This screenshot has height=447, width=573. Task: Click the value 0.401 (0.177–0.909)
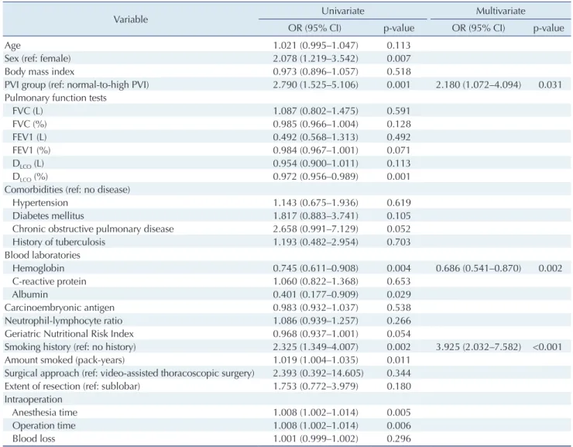click(316, 294)
